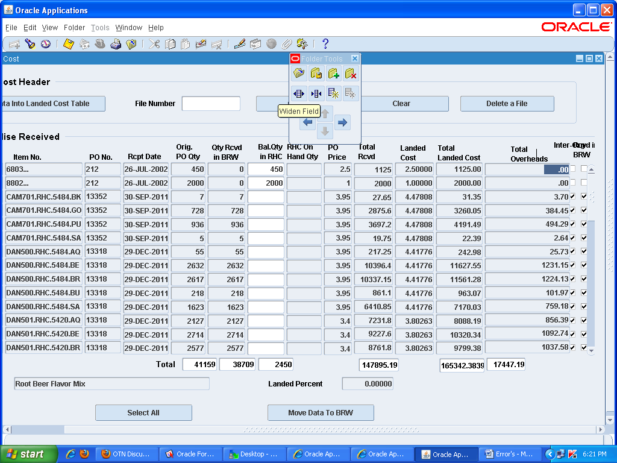Untick rightmost checkbox in DAN500.RHC.5484.BU row
The width and height of the screenshot is (617, 463).
click(x=584, y=293)
